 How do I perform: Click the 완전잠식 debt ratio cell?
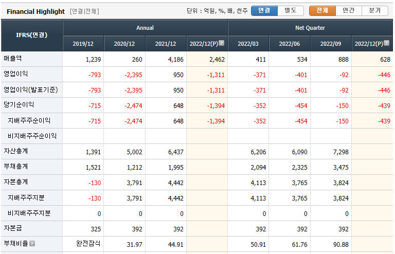[88, 243]
